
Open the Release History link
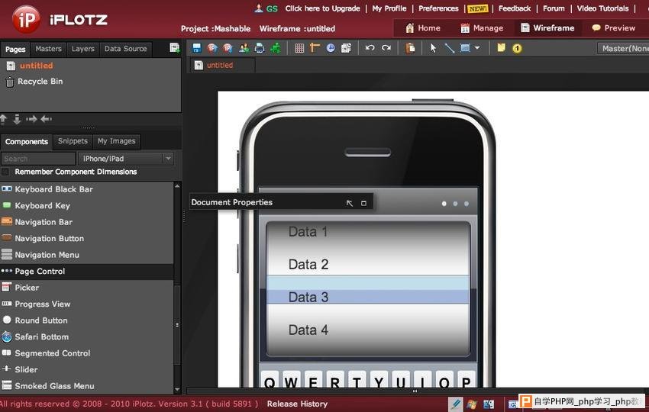[297, 404]
